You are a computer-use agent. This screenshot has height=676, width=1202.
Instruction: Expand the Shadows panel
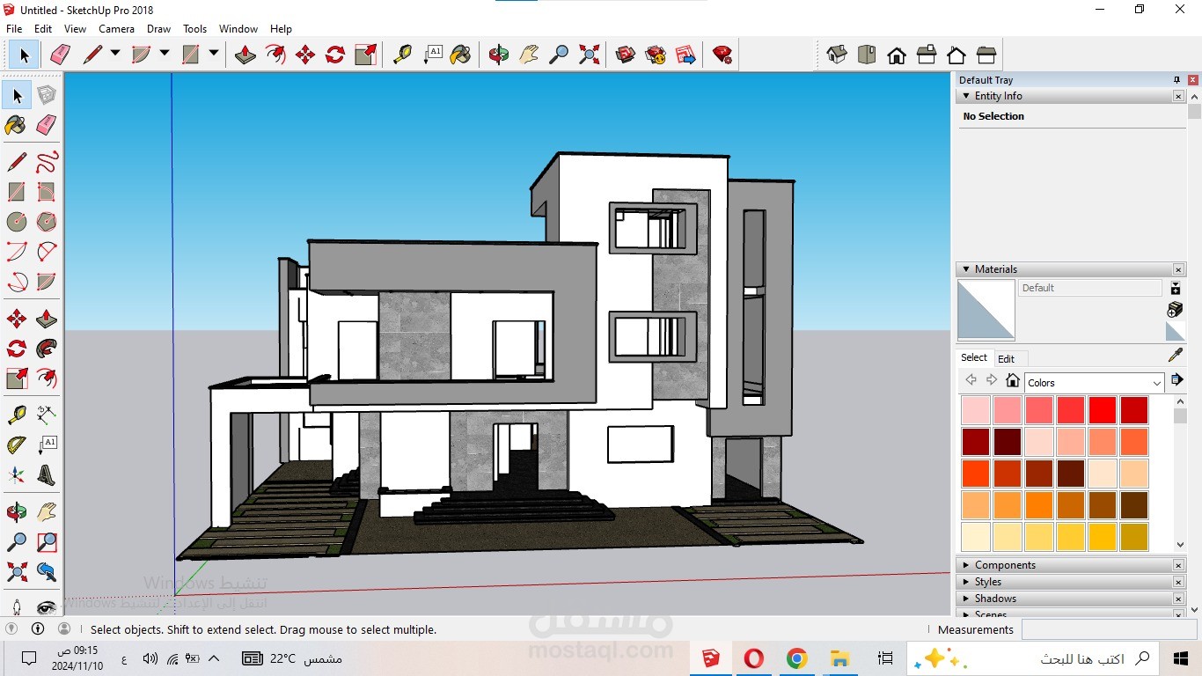click(x=966, y=599)
